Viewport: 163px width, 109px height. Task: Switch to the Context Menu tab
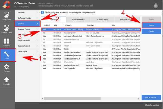coord(102,20)
